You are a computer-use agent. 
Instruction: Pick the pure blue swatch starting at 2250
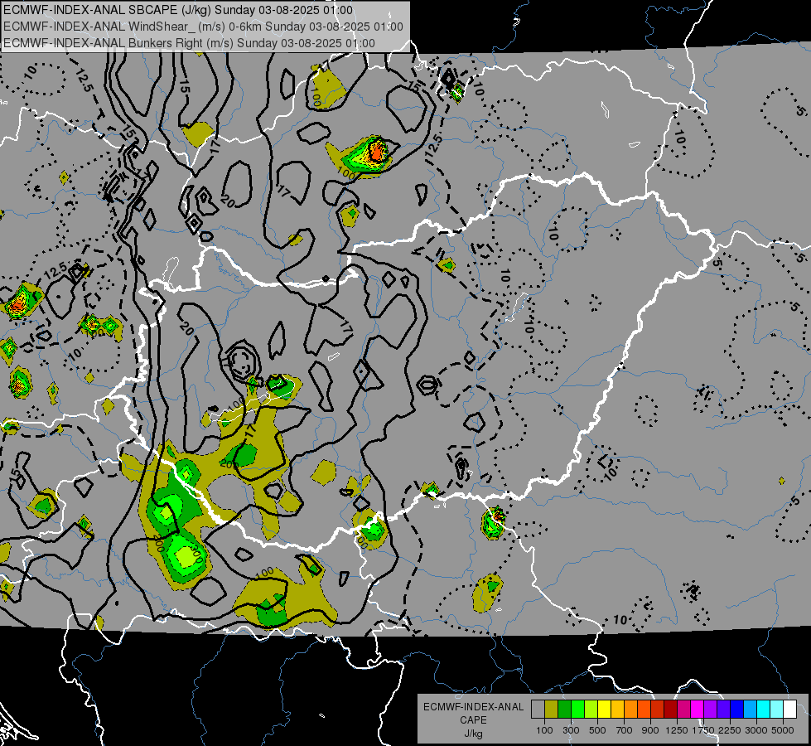(737, 710)
